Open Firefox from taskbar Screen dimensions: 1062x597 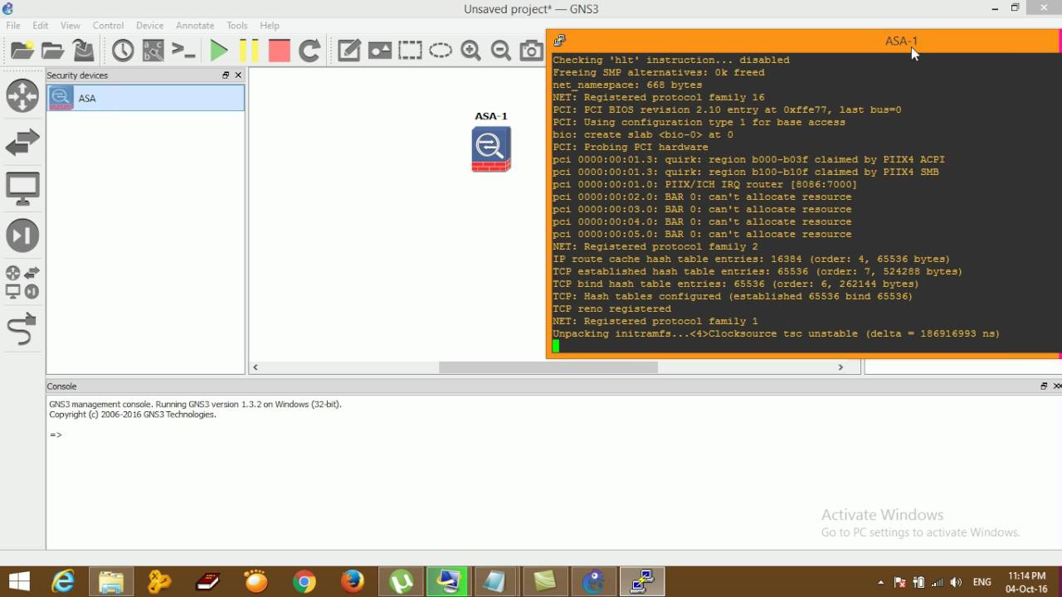353,582
